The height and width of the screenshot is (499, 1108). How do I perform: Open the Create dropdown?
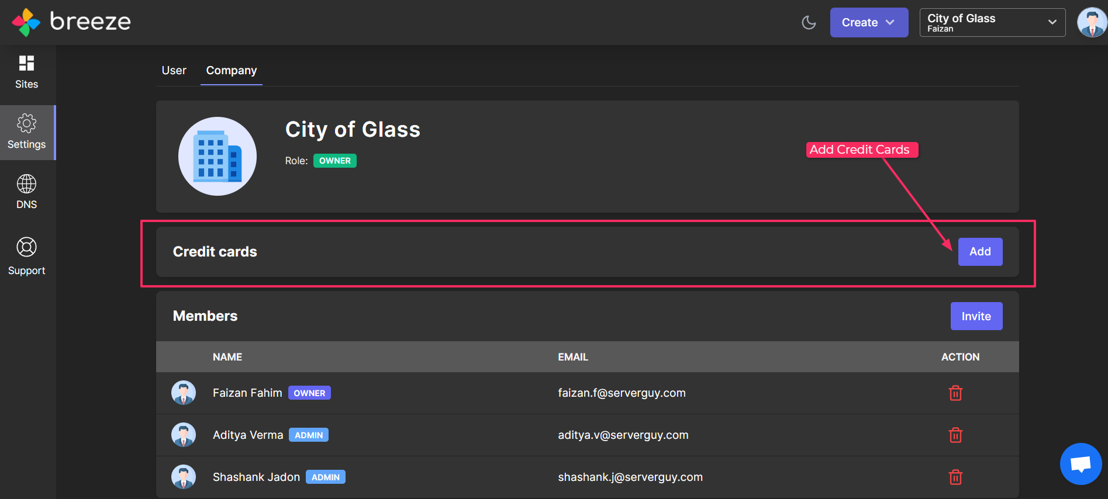coord(869,22)
